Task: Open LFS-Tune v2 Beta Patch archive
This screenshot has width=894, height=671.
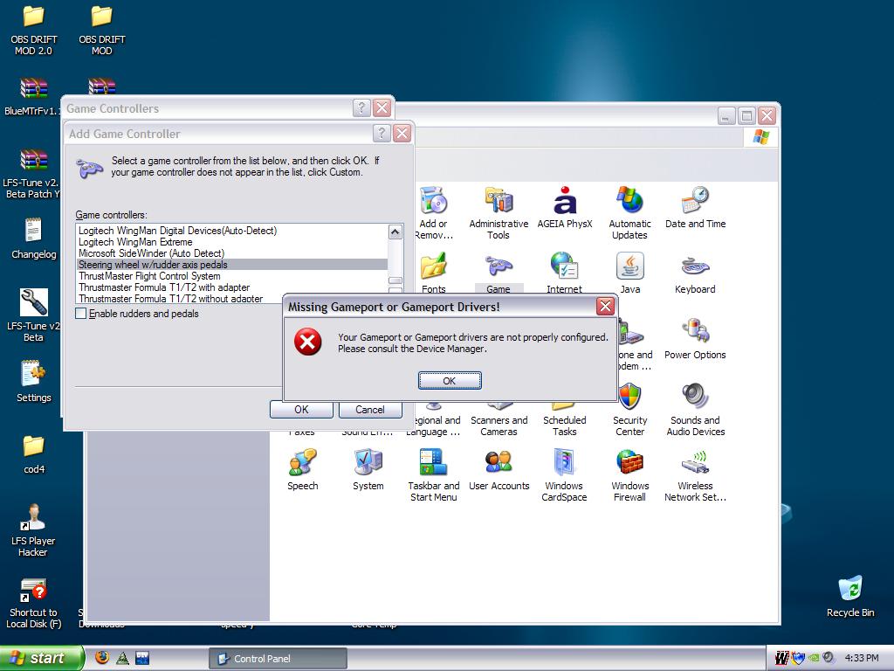Action: [32, 174]
